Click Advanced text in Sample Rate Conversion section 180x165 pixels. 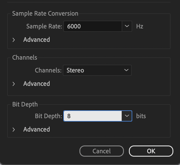(x=36, y=40)
